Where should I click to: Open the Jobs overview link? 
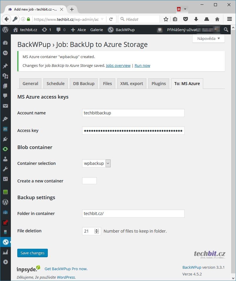pyautogui.click(x=118, y=65)
